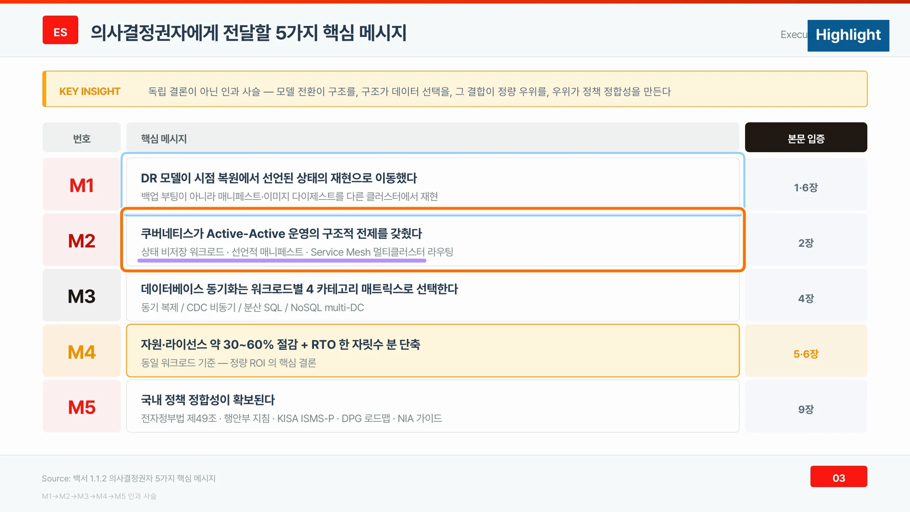This screenshot has width=910, height=512.
Task: Click the KEY INSIGHT sentence starting 독립 결론이
Action: [x=409, y=91]
